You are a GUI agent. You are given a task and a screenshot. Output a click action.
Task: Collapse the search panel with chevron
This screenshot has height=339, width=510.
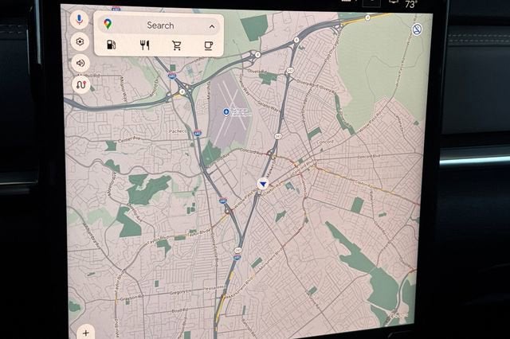[x=211, y=25]
